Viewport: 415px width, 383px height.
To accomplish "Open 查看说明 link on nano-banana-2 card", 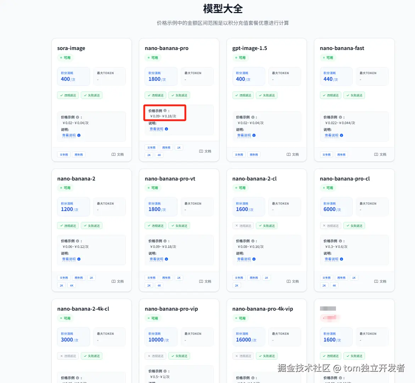I will pyautogui.click(x=69, y=259).
